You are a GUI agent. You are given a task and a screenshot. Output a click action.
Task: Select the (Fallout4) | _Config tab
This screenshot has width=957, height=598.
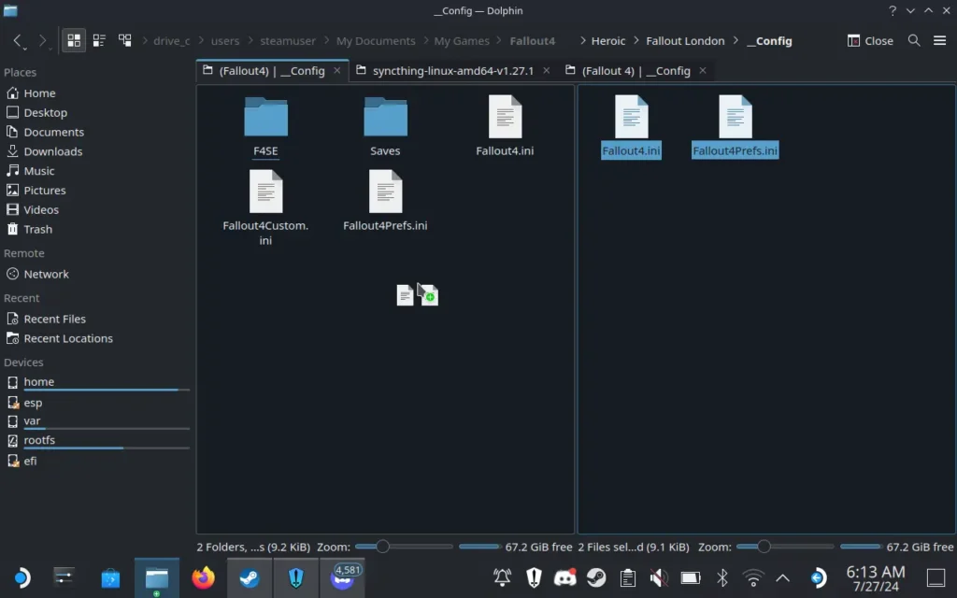(x=272, y=71)
